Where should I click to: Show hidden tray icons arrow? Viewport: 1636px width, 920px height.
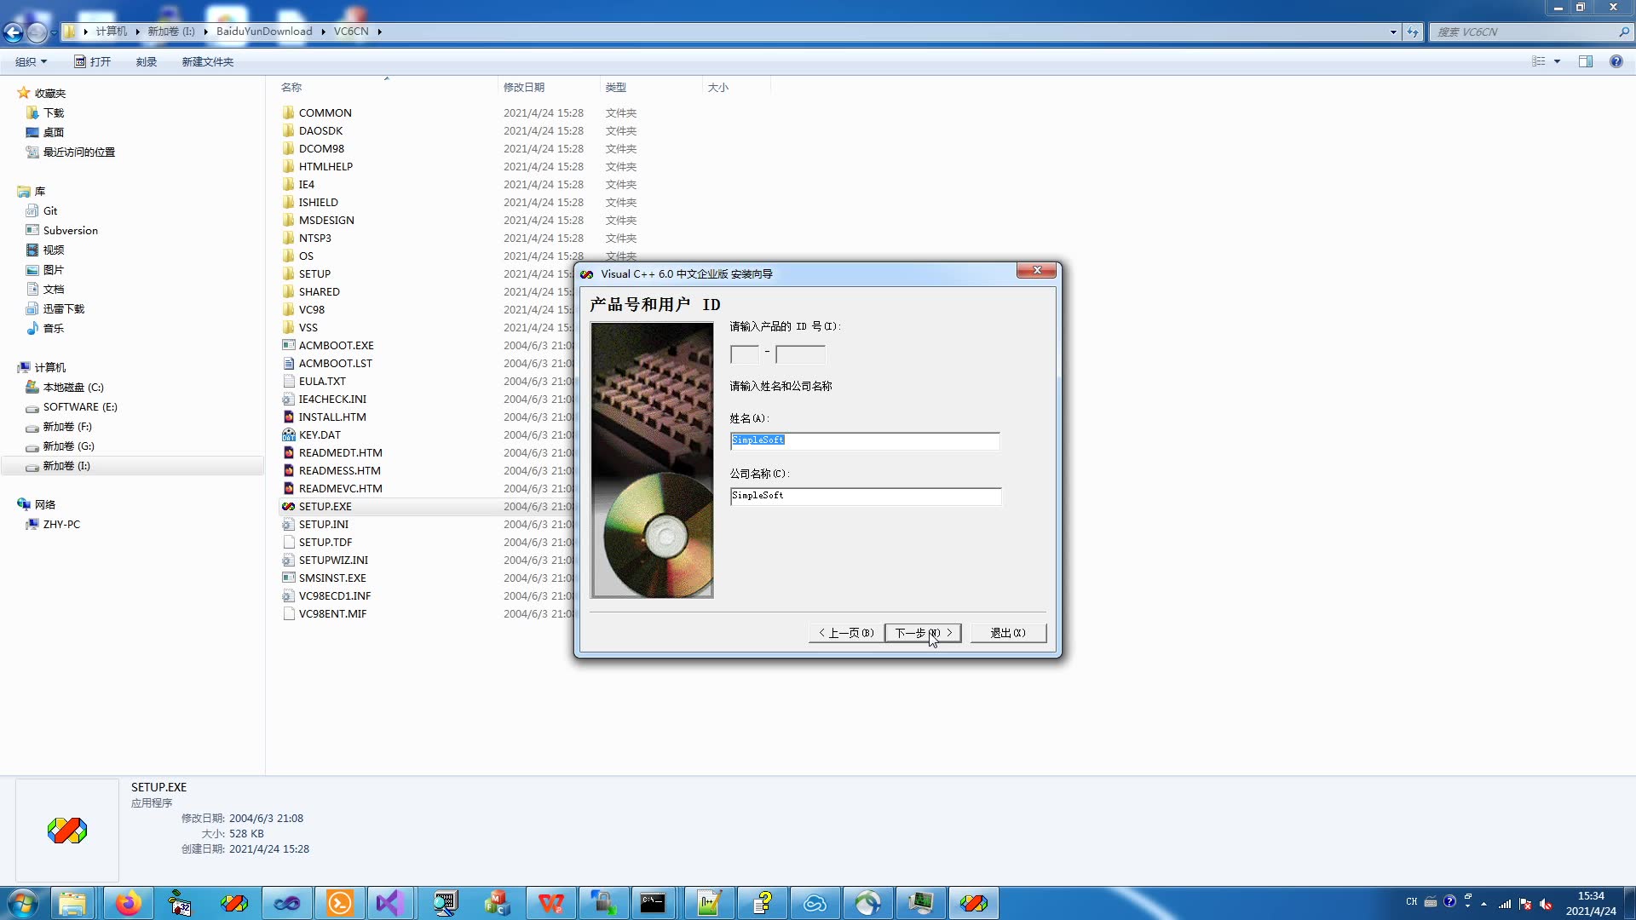[1483, 904]
